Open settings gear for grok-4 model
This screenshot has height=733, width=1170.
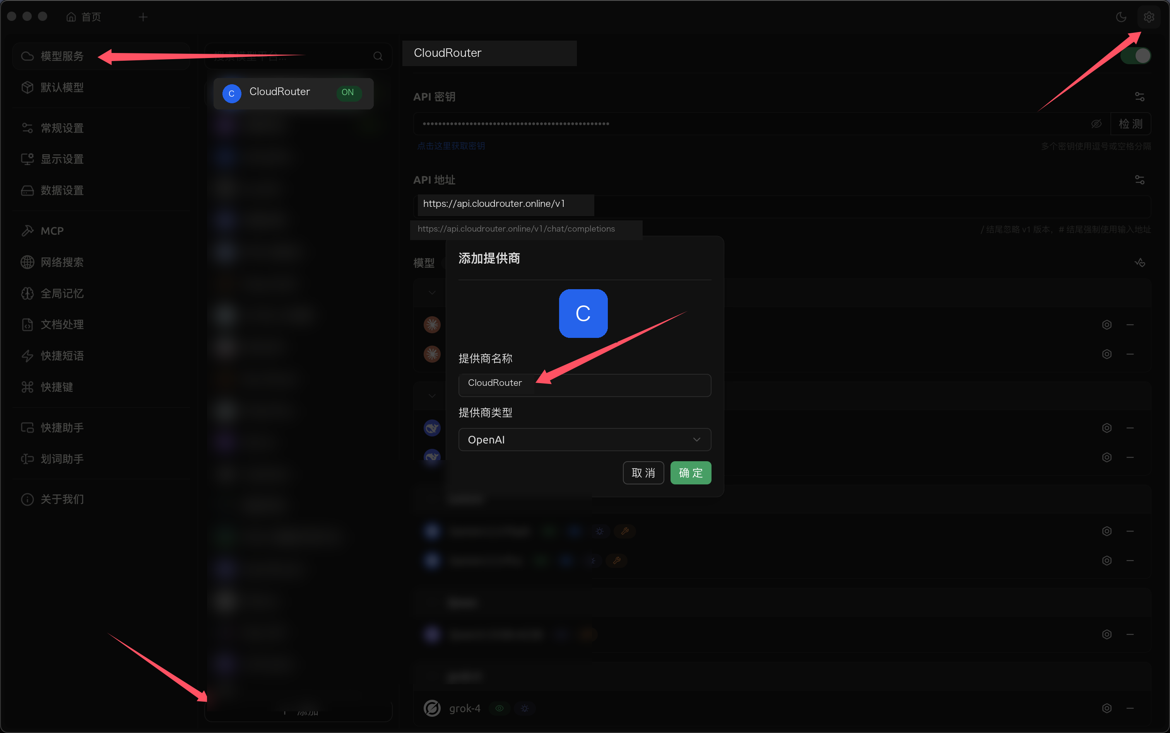pos(1107,708)
